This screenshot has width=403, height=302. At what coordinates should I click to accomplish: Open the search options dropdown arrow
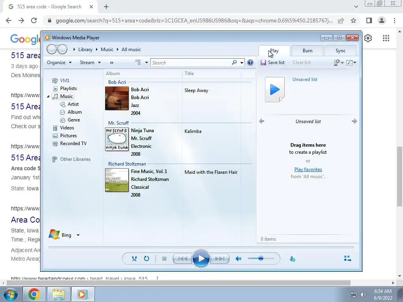(x=242, y=63)
